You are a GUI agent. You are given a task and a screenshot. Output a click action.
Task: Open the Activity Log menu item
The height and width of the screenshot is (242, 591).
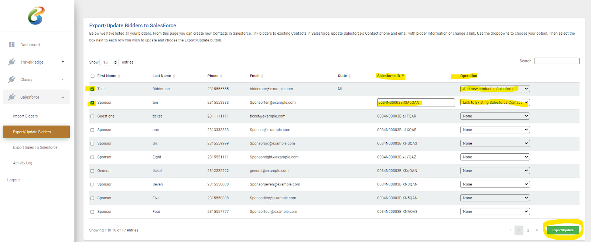pyautogui.click(x=23, y=163)
